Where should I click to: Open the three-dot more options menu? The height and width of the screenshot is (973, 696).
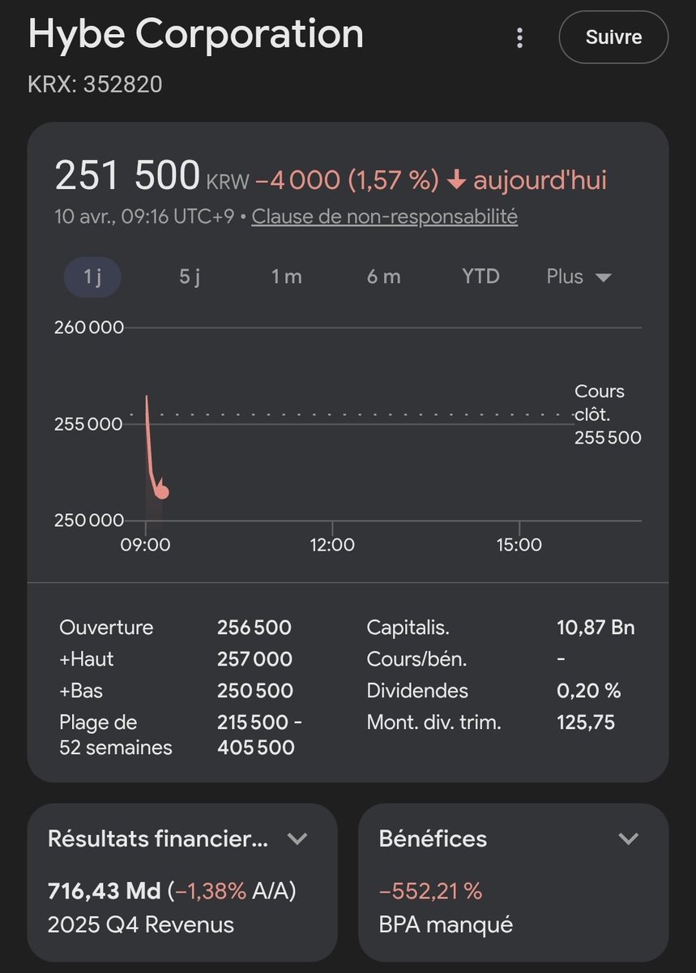pyautogui.click(x=520, y=37)
